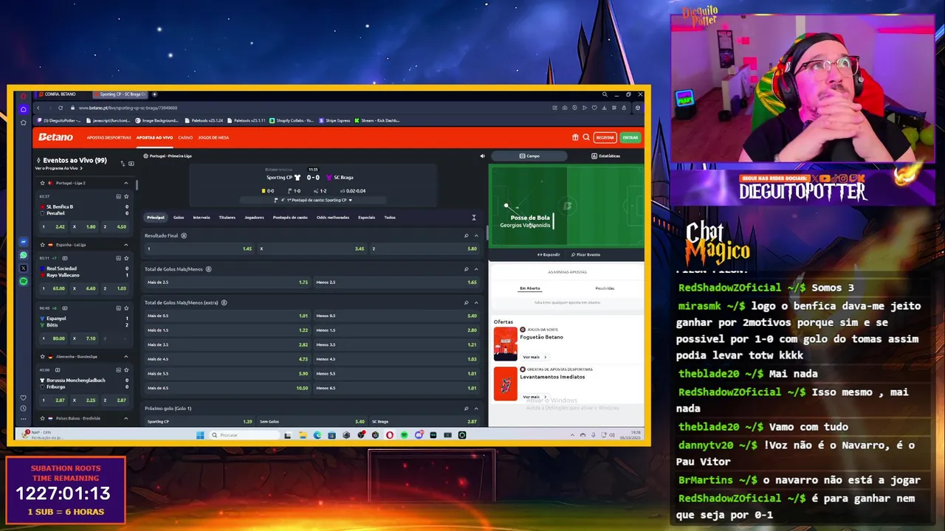Open Casino menu in Betano header

click(185, 137)
